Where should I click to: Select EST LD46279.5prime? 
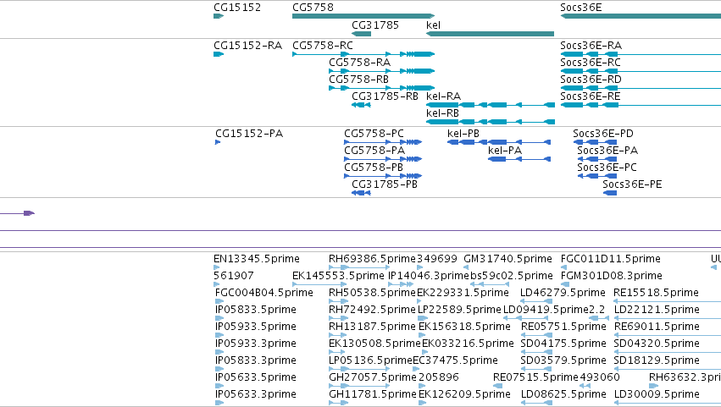click(x=563, y=293)
